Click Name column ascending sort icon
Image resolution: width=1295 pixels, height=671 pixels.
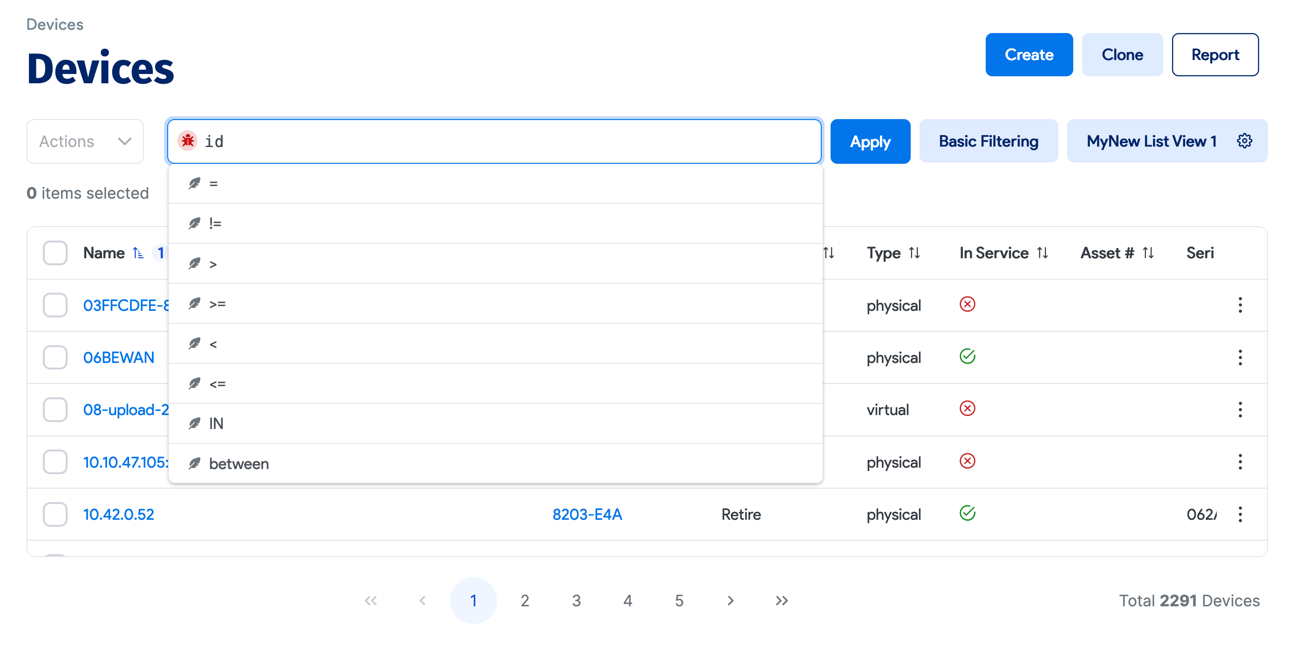tap(138, 253)
